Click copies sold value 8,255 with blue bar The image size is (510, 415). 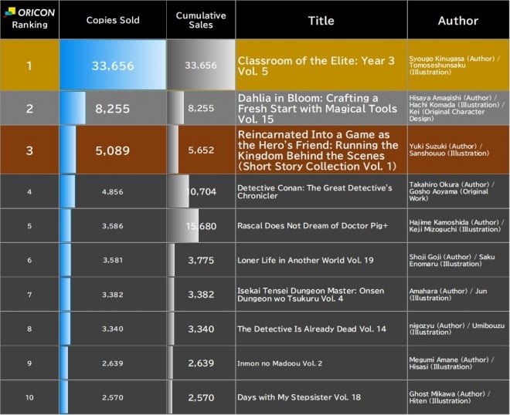(x=113, y=109)
